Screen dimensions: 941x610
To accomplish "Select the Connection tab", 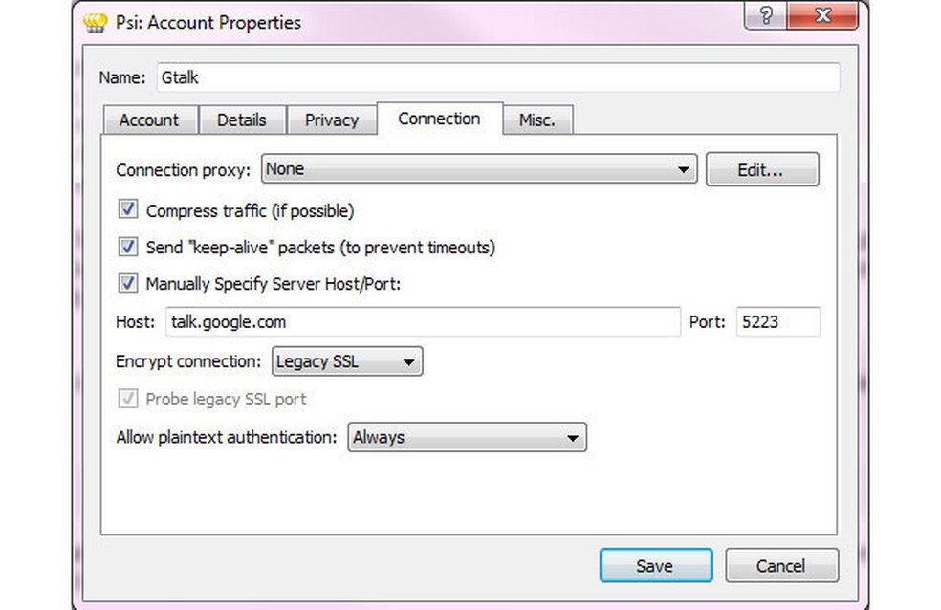I will [439, 119].
